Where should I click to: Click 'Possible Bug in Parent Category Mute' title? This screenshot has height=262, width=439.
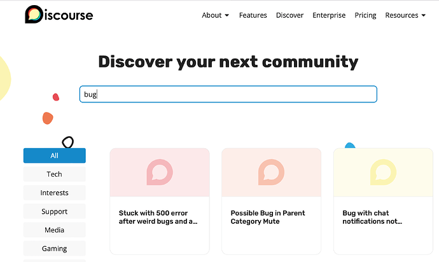point(268,217)
